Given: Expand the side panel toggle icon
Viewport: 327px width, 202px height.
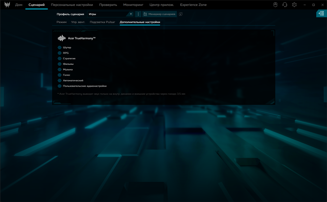Looking at the screenshot, I should (x=321, y=13).
